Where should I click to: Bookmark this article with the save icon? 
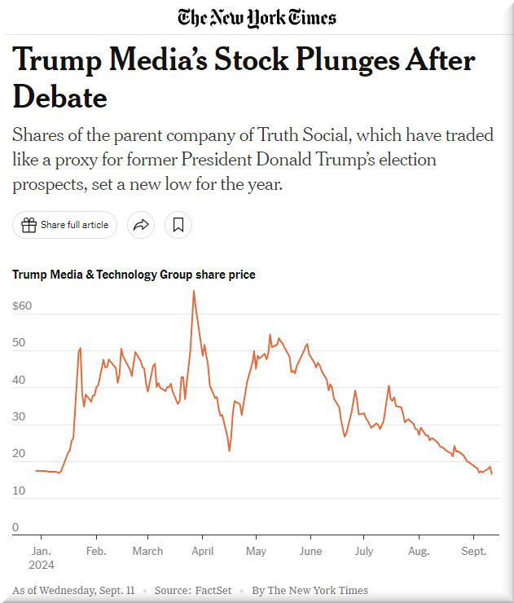click(178, 225)
